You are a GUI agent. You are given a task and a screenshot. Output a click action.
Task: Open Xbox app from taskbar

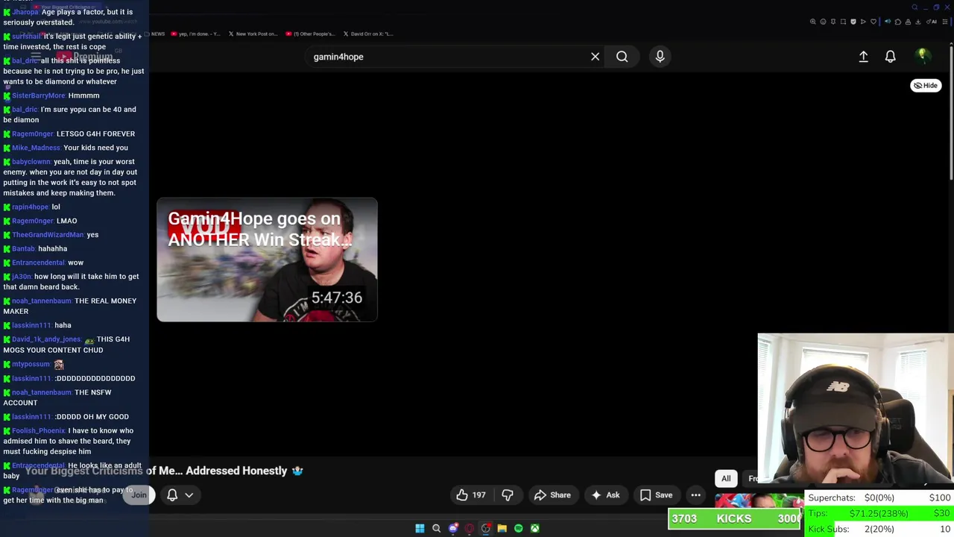click(x=534, y=528)
